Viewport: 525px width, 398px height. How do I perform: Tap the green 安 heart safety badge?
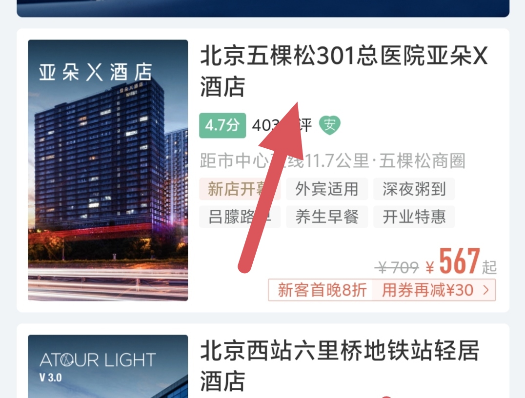coord(329,125)
